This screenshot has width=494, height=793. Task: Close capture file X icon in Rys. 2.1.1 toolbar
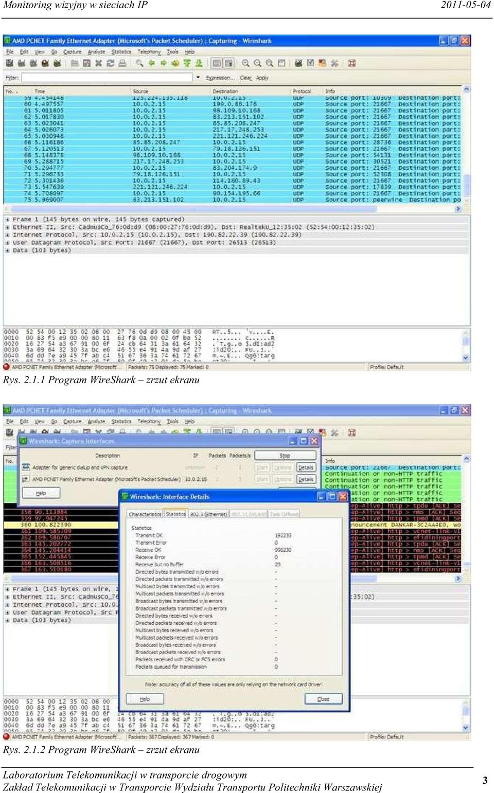(x=98, y=63)
